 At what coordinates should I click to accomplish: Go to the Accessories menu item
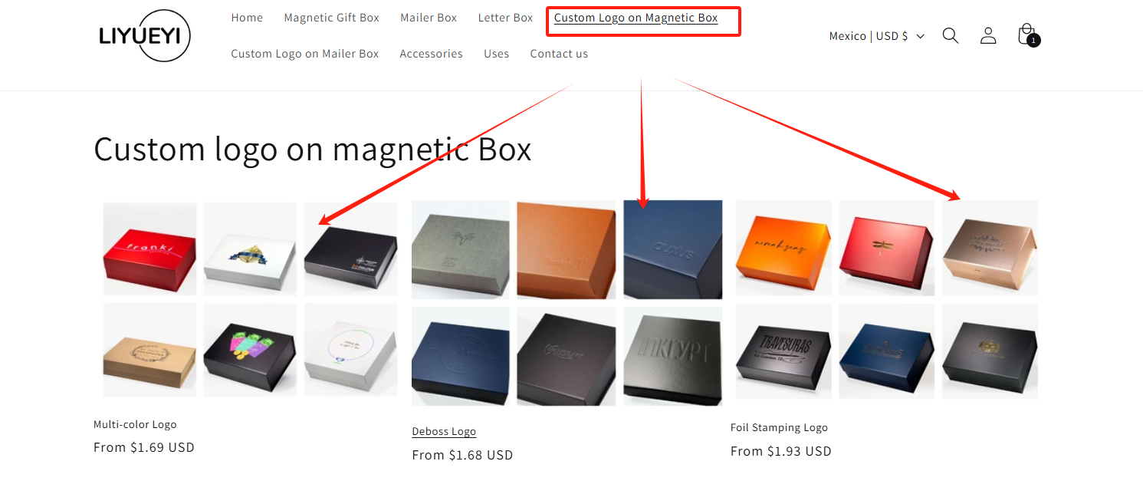coord(431,54)
